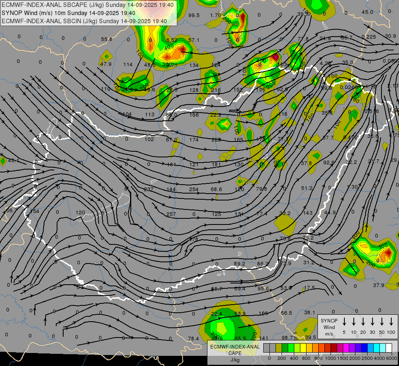Click the 20 m/s wind arrow in legend
Screen dimensions: 399x366
tap(363, 322)
